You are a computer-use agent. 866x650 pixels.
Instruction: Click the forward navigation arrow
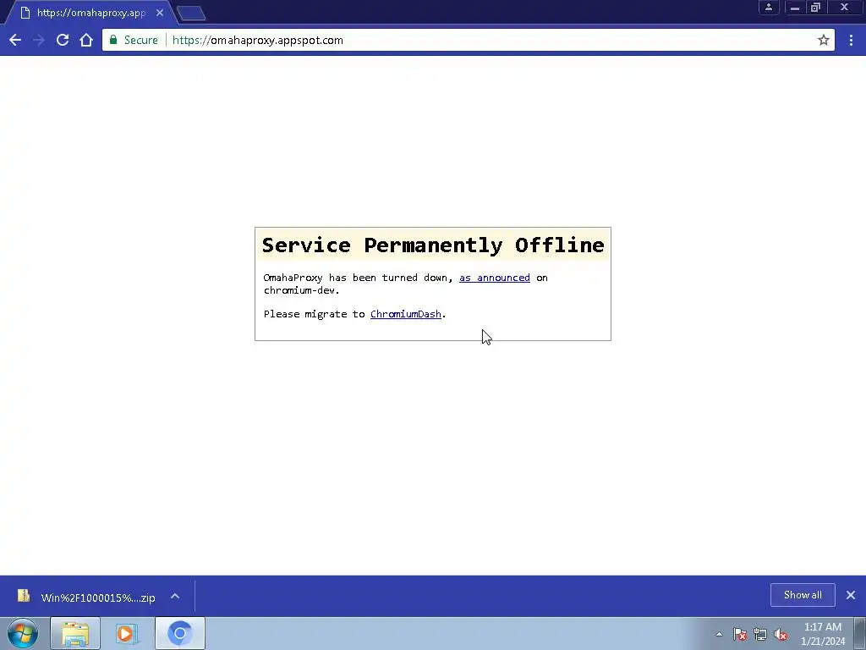tap(39, 40)
